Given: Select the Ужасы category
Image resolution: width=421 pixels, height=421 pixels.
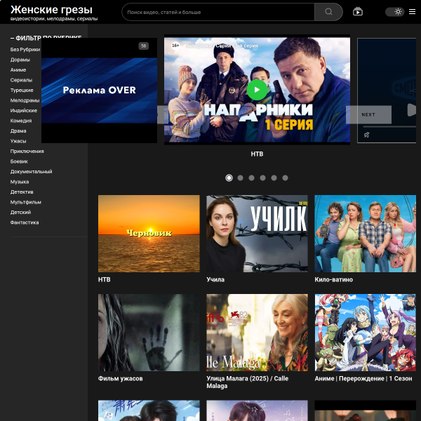Looking at the screenshot, I should [x=18, y=141].
